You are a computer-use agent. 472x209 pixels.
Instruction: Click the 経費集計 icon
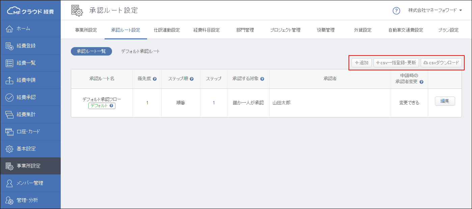point(9,114)
